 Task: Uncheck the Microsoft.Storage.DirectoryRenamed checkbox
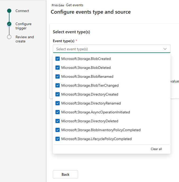[x=57, y=103]
